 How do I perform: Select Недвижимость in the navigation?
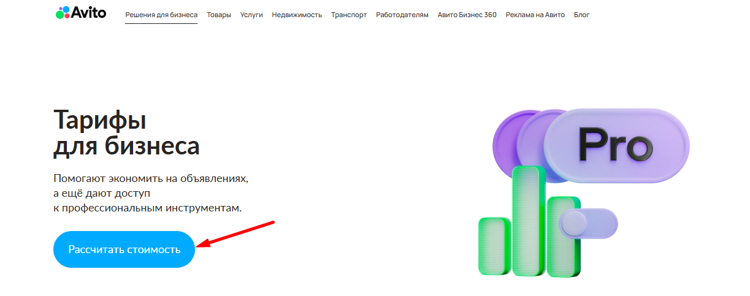tap(297, 15)
